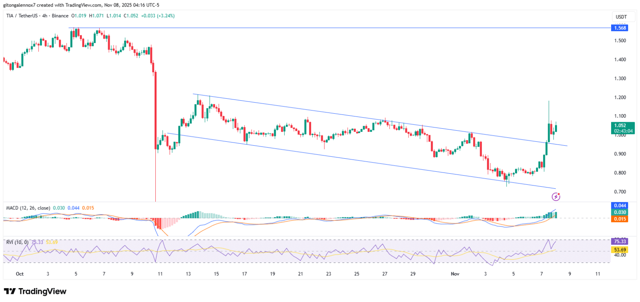Click the TIA / TetherUS symbol title

click(22, 16)
